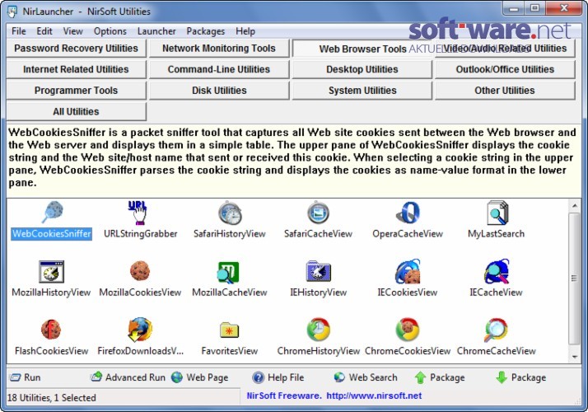588x412 pixels.
Task: Select the FlashCookiesView icon
Action: pos(51,330)
